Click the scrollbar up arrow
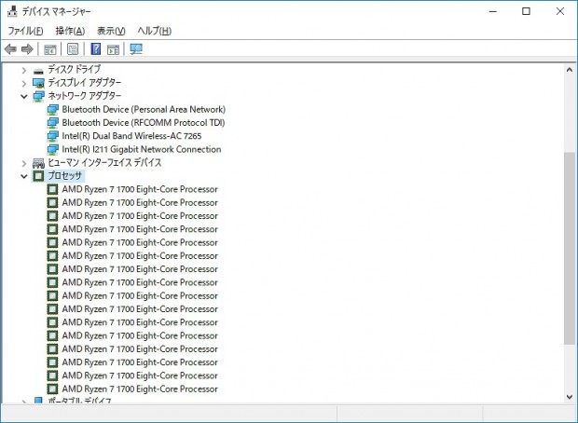The height and width of the screenshot is (423, 578). 570,69
